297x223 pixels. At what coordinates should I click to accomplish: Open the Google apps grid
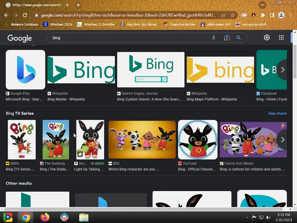point(281,37)
